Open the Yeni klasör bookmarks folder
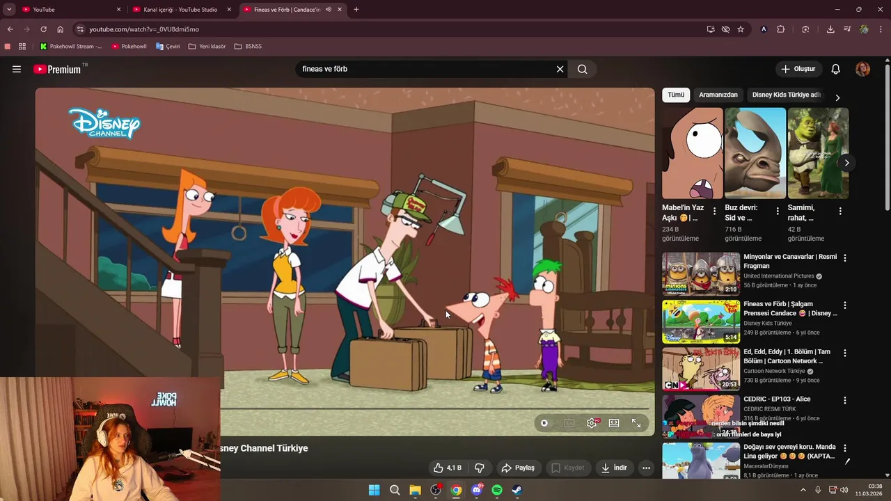The width and height of the screenshot is (891, 501). [x=207, y=47]
